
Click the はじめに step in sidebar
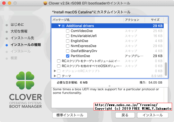(17, 25)
